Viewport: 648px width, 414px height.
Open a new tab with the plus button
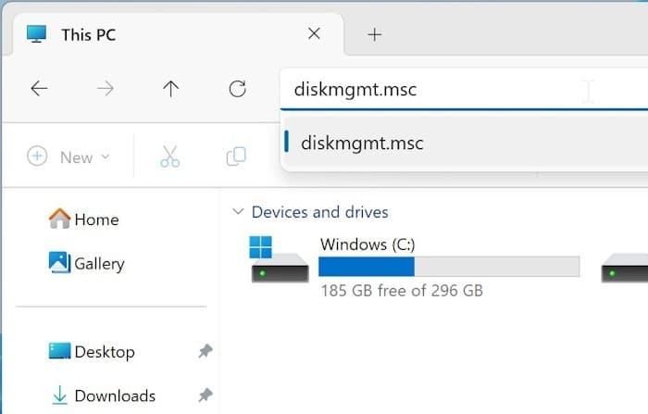click(x=374, y=34)
